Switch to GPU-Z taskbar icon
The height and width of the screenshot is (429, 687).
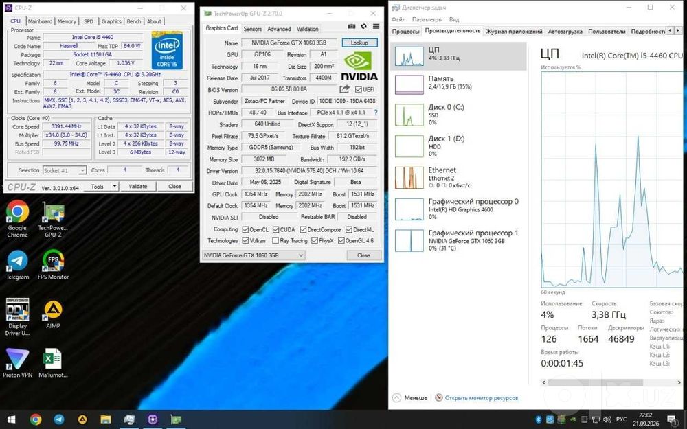click(176, 419)
